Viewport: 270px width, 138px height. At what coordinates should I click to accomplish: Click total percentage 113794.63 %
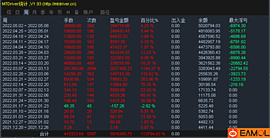point(153,134)
